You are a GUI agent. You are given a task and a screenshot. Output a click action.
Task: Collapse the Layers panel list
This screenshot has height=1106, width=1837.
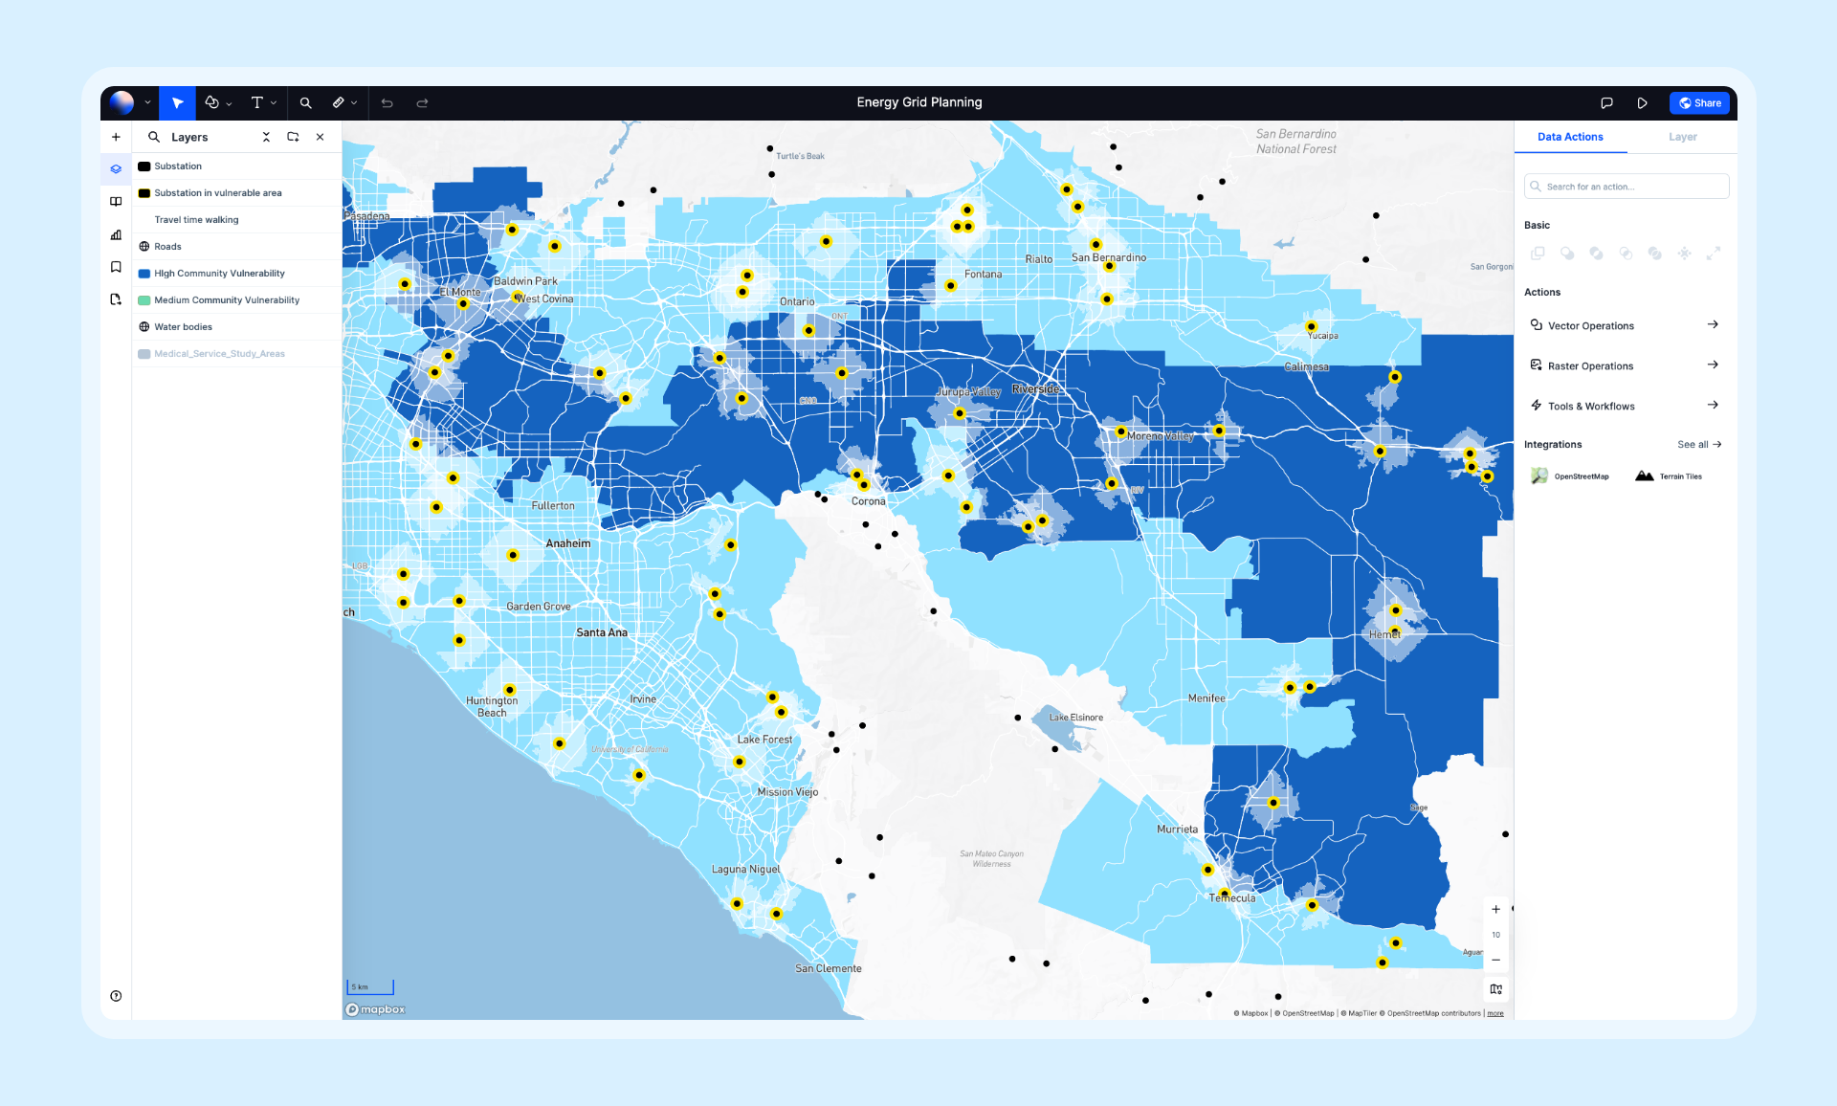pos(266,137)
